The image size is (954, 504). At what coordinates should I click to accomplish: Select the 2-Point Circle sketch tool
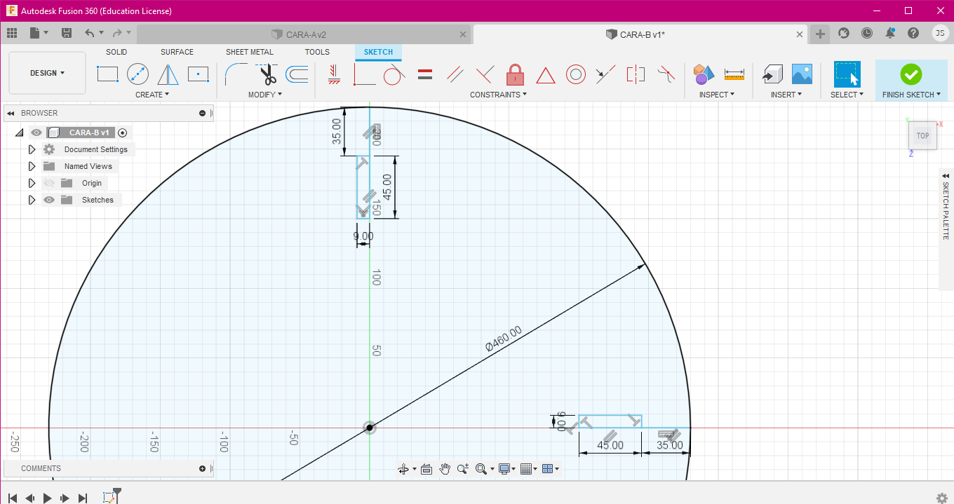tap(137, 74)
